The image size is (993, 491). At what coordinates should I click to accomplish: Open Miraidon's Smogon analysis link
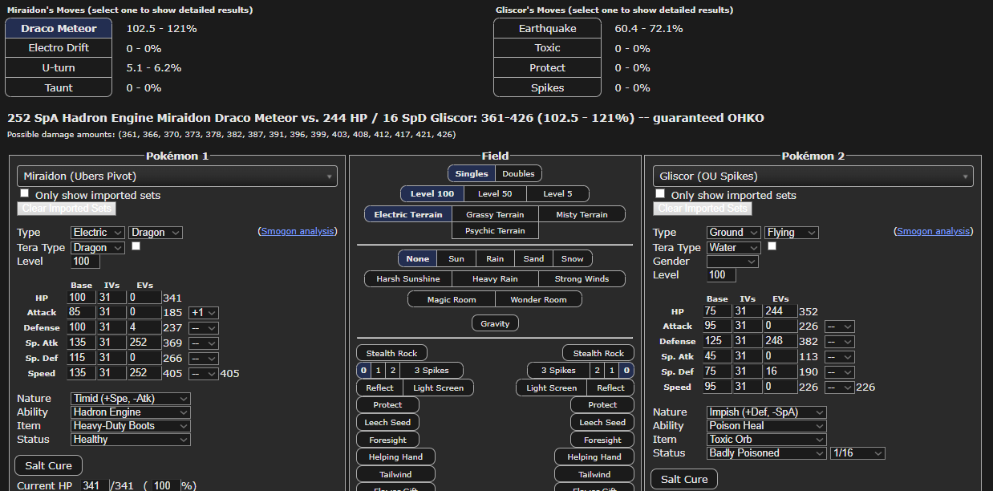298,231
